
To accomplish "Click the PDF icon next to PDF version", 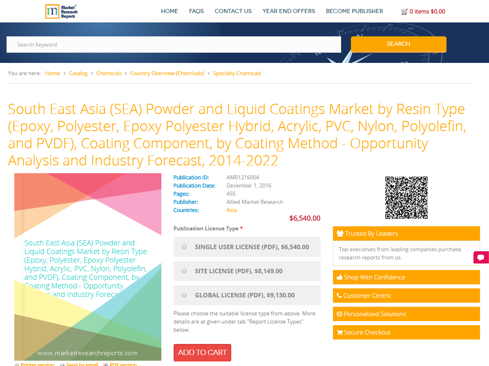I will pos(106,364).
